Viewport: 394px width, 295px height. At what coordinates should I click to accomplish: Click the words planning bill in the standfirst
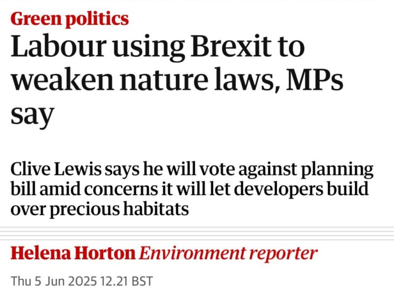[319, 170]
